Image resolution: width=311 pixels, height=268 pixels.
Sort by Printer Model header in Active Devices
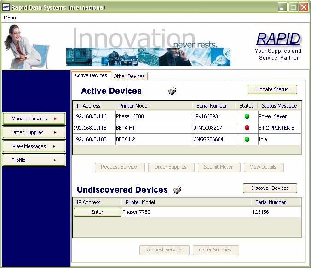pos(154,106)
